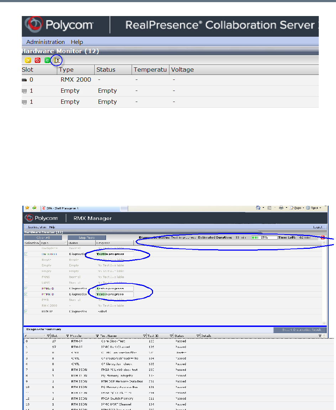The image size is (336, 410).
Task: Click the browser Feeds icon
Action: [x=269, y=208]
